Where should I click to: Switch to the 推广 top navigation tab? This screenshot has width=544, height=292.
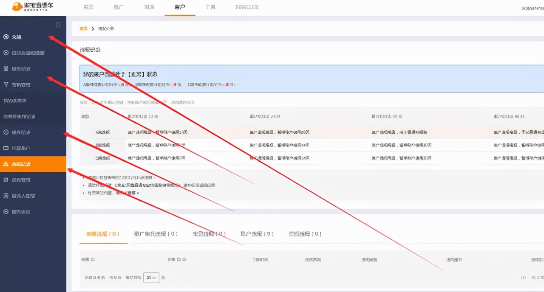tap(119, 7)
